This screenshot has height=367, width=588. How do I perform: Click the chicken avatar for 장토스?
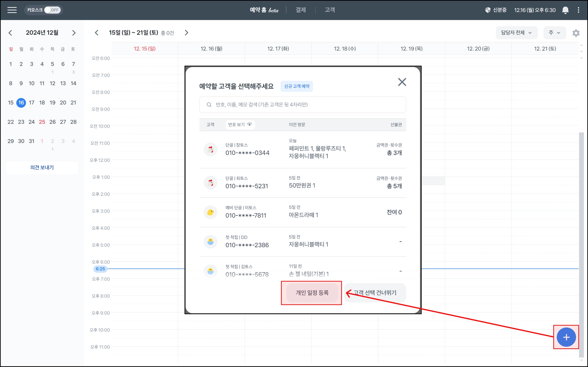pyautogui.click(x=210, y=149)
